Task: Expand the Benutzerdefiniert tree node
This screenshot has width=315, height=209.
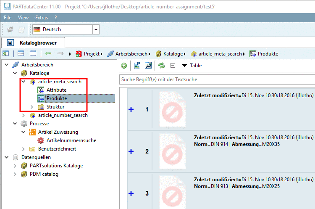Action: 24,149
